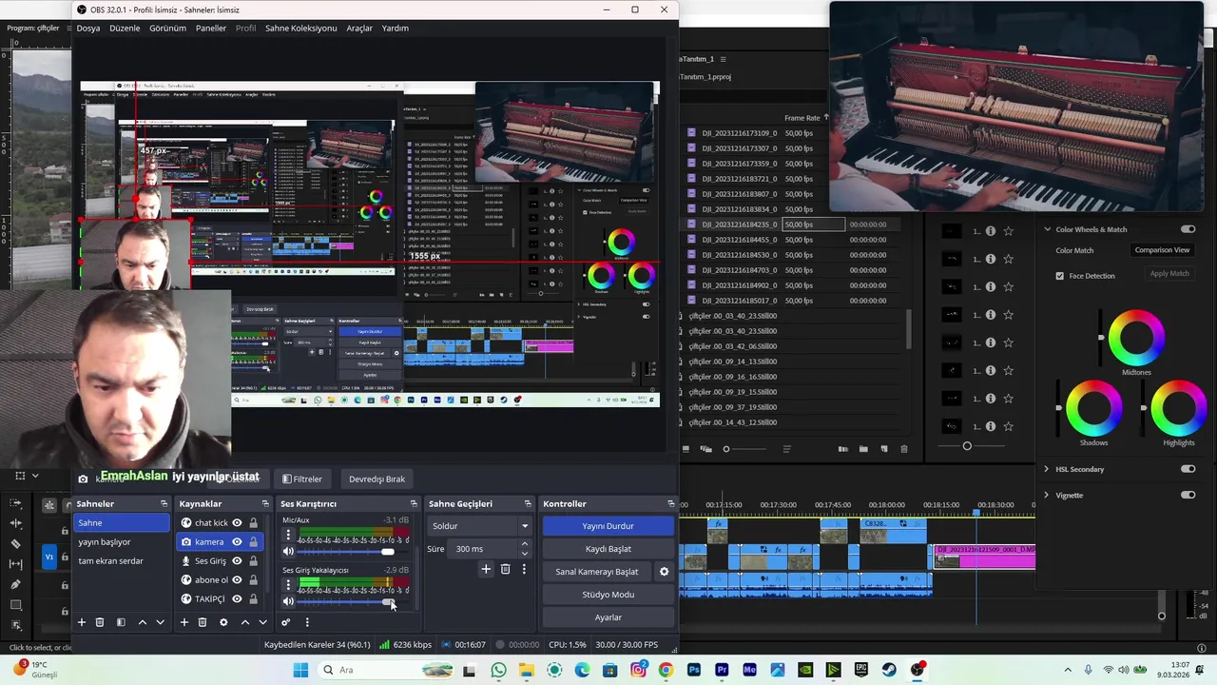The image size is (1217, 685).
Task: Open the Sahne Koleksiyonu menu
Action: pos(300,28)
